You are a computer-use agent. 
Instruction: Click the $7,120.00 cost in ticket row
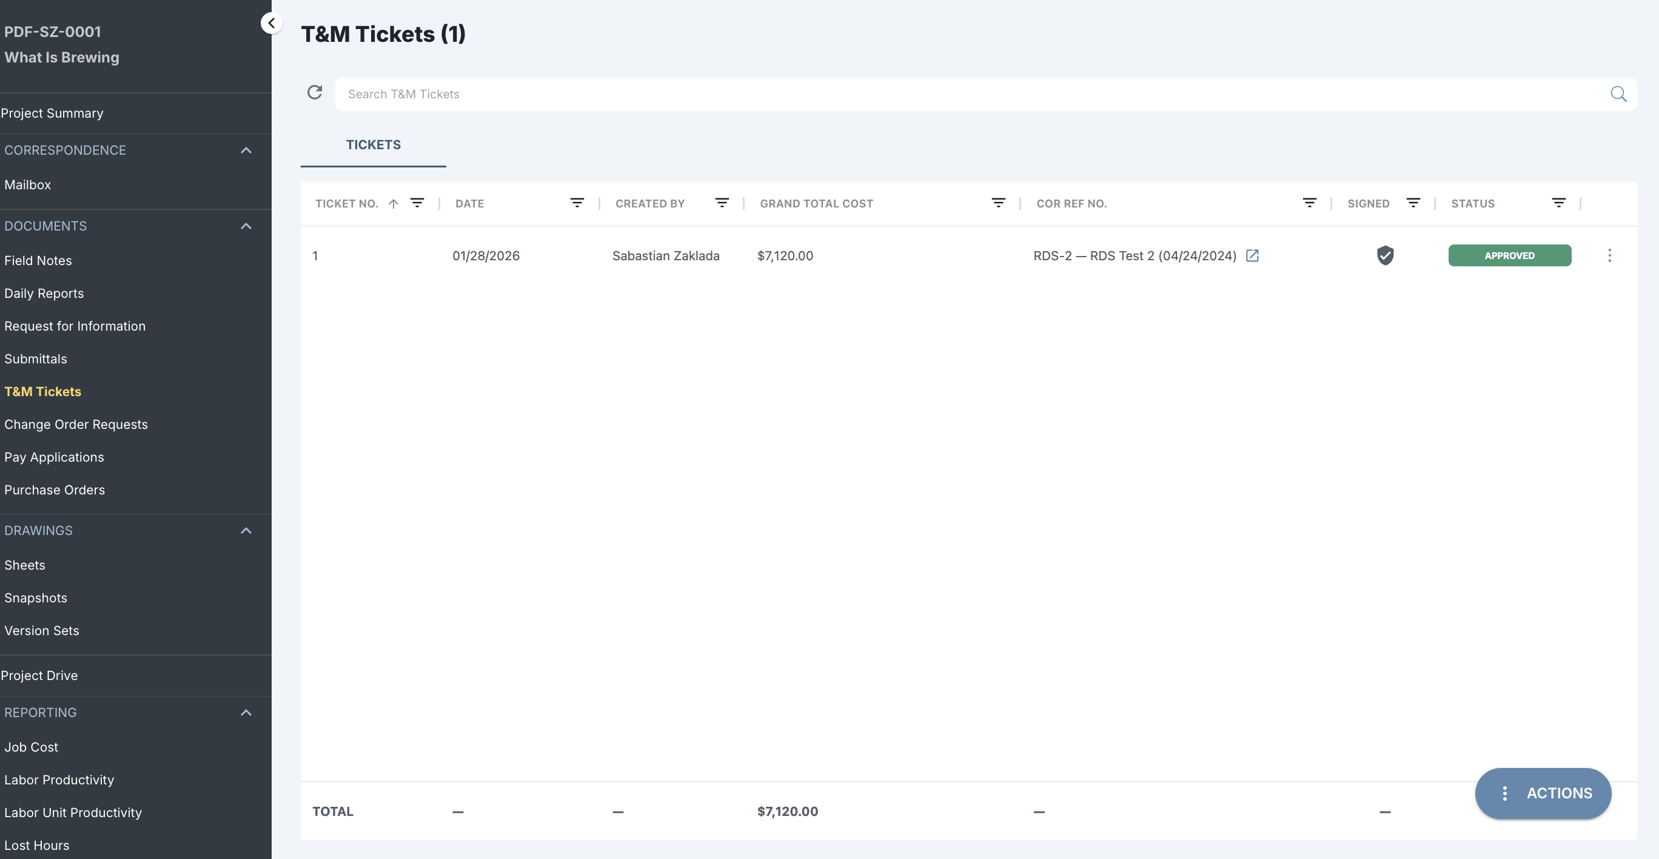coord(785,256)
